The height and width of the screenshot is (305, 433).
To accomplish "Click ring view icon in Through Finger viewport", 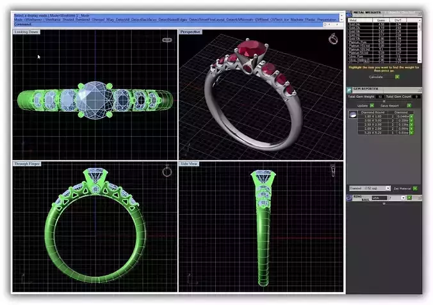I will tap(167, 171).
